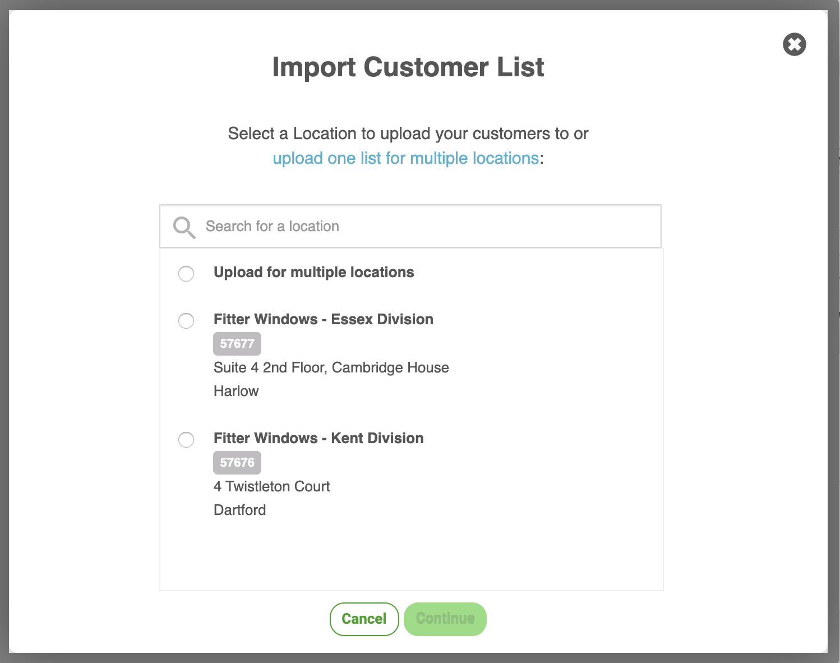Click the Import Customer List heading
The width and height of the screenshot is (840, 663).
click(x=408, y=67)
